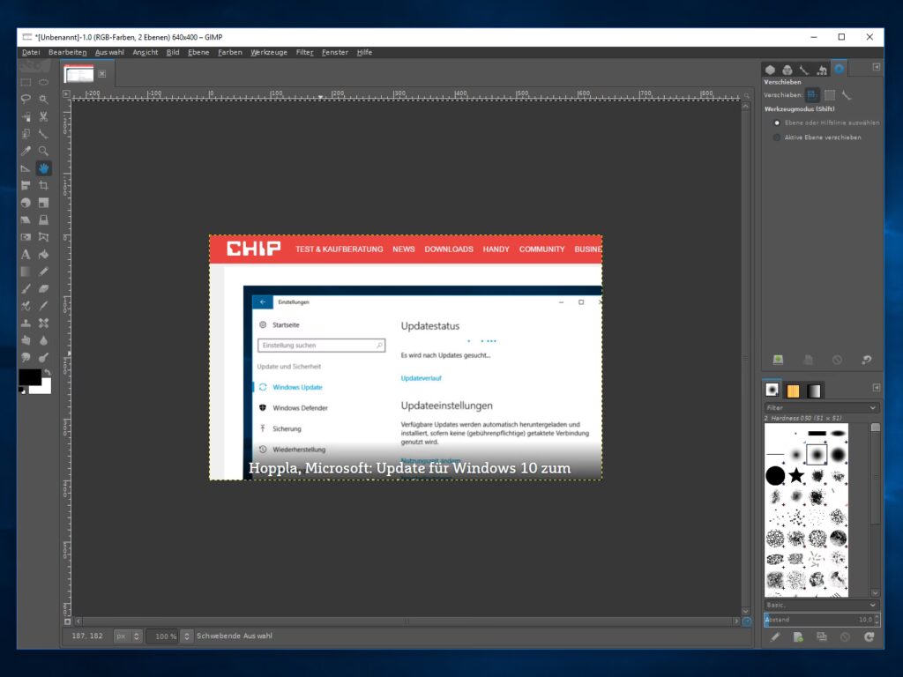
Task: Open the zoom percentage 100% dropdown
Action: coord(186,636)
